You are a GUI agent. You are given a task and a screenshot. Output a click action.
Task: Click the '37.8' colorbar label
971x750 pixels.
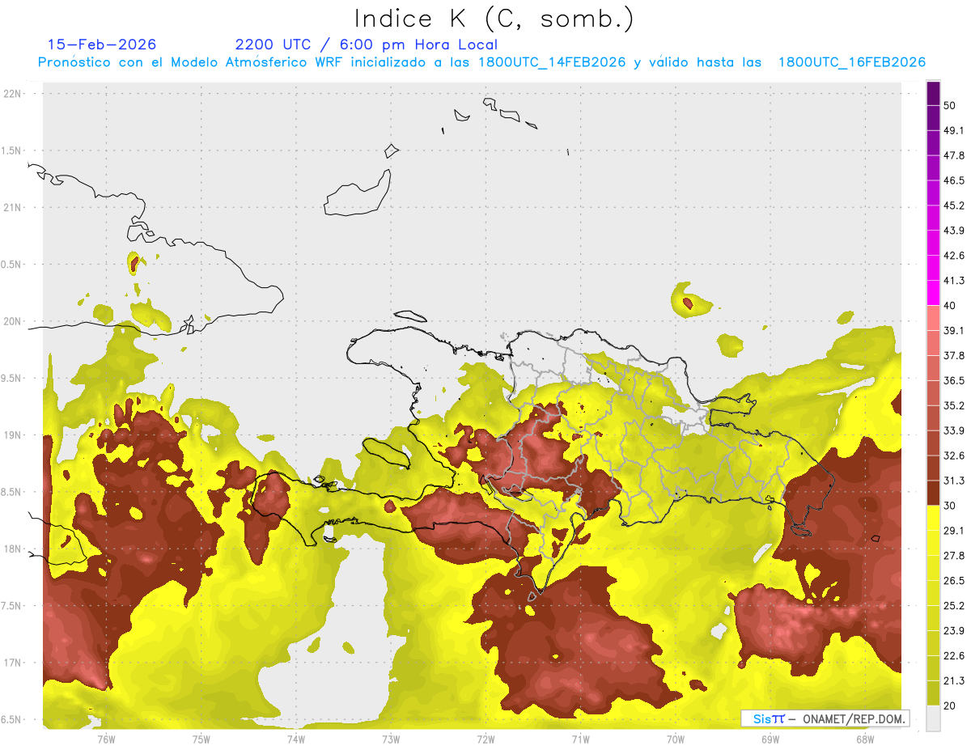[x=954, y=356]
